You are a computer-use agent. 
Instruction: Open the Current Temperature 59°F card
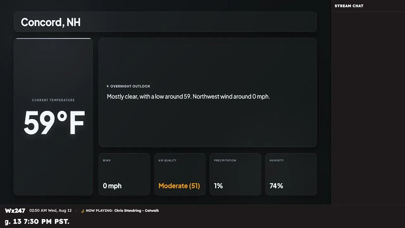click(x=53, y=117)
